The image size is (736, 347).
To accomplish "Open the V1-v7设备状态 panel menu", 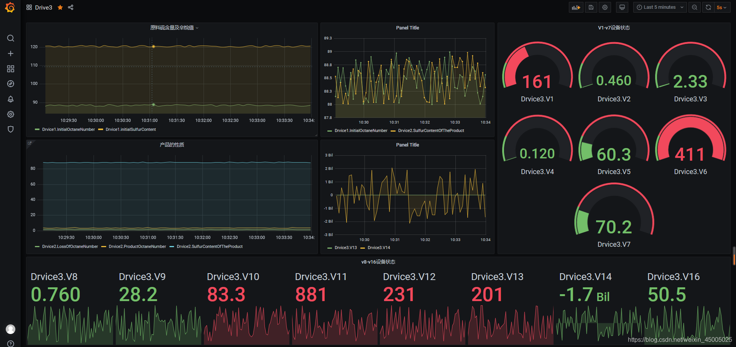I will click(614, 28).
